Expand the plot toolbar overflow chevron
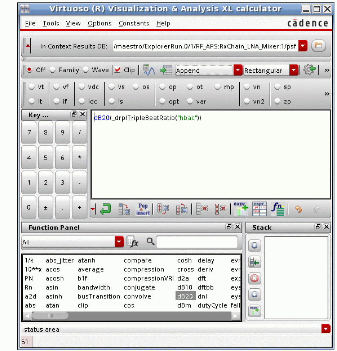 click(x=327, y=70)
